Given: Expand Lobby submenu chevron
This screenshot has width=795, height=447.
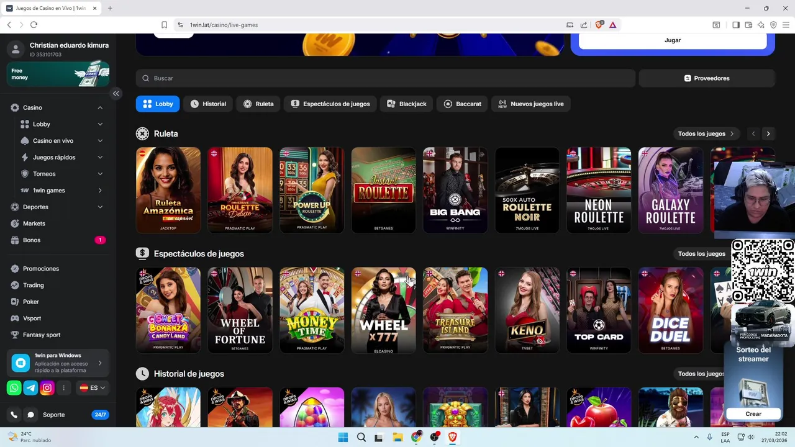Looking at the screenshot, I should [x=100, y=124].
